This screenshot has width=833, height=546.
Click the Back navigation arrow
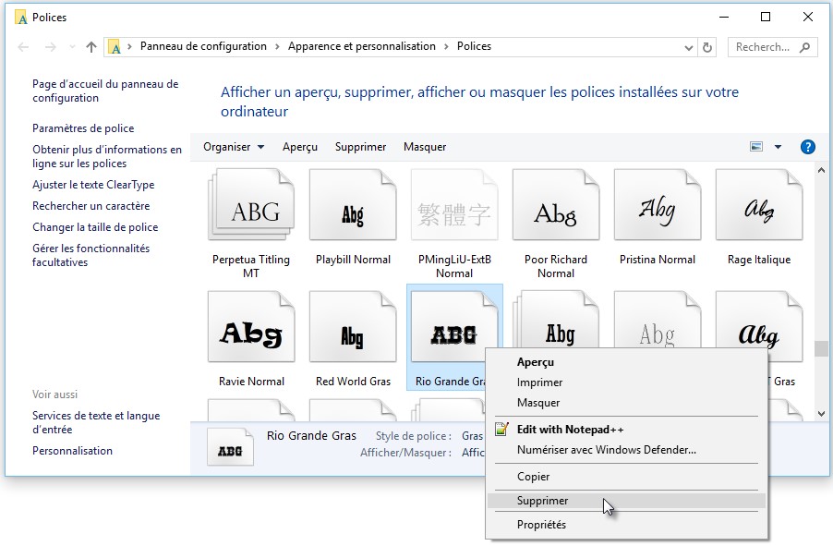pos(24,47)
